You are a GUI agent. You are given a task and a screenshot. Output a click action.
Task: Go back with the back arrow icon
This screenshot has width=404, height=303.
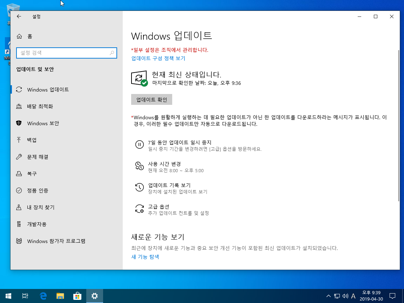pyautogui.click(x=19, y=16)
